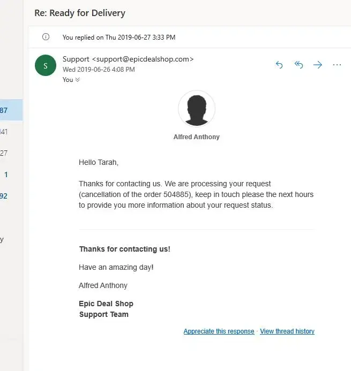Click the Reply All double-arrow icon
Screen dimensions: 351x371
pos(298,65)
